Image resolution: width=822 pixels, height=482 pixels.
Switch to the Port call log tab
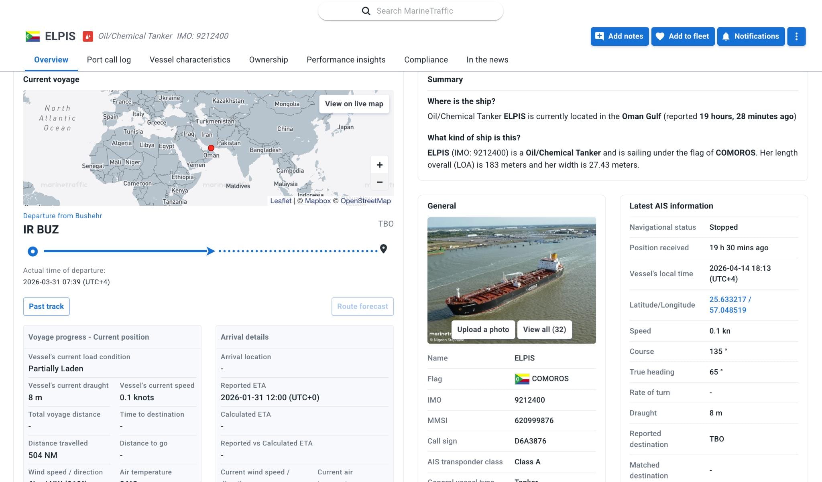(x=109, y=60)
